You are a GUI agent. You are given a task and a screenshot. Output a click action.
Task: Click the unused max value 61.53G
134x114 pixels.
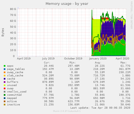click(x=125, y=85)
